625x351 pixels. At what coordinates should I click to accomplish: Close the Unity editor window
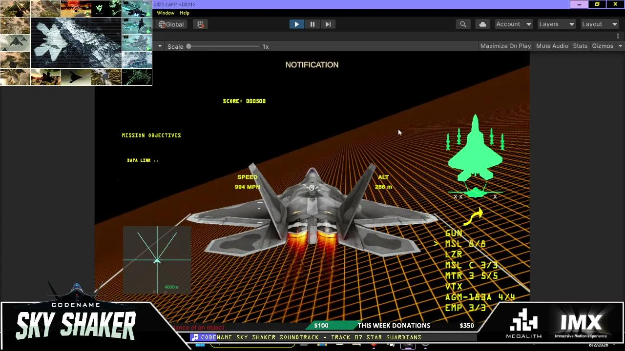[x=615, y=4]
